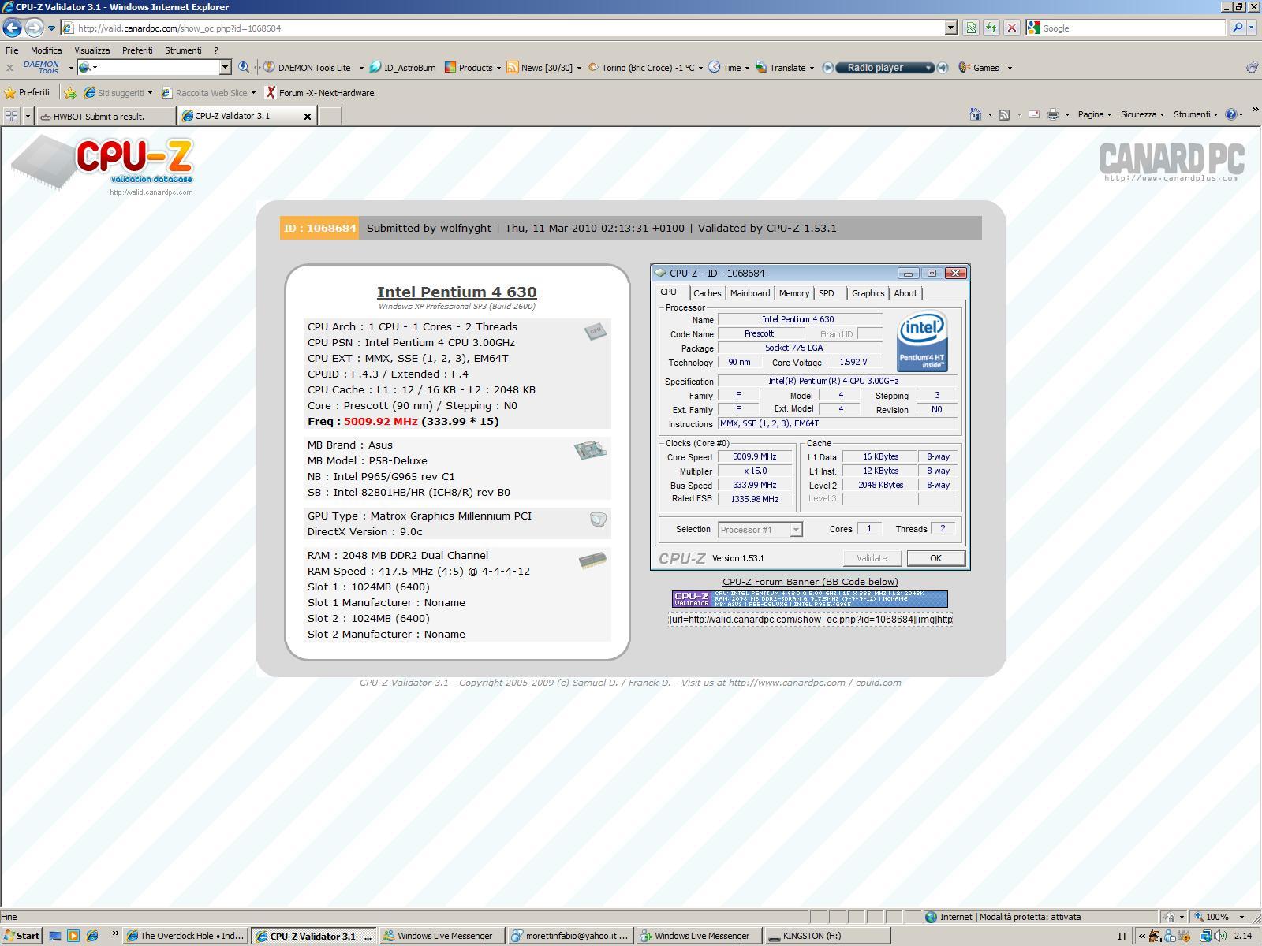Expand the address bar dropdown arrow

pos(951,28)
